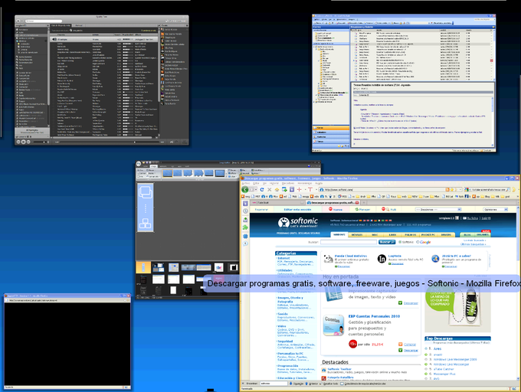Click the Firefox home icon
521x392 pixels.
pyautogui.click(x=277, y=190)
